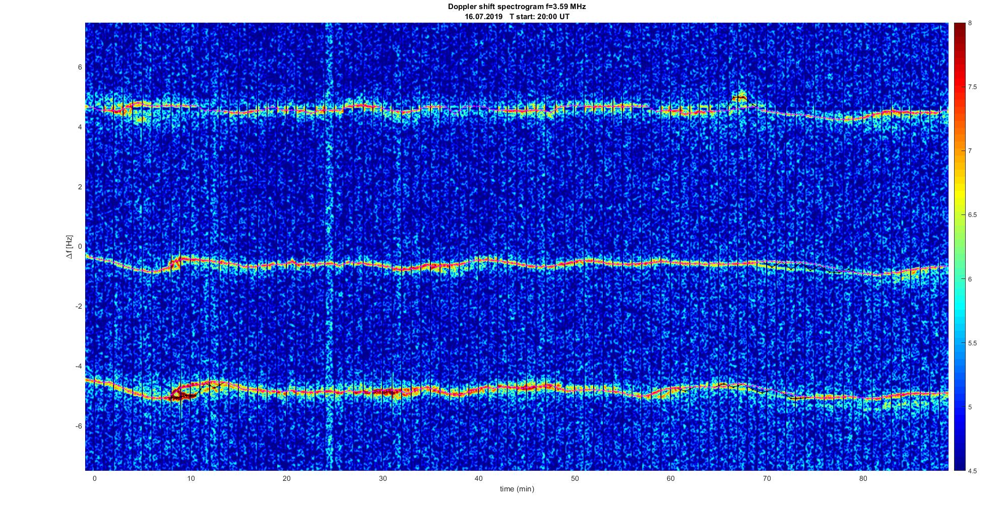The image size is (1008, 505).
Task: Click the y-axis tick label '-2'
Action: click(79, 306)
